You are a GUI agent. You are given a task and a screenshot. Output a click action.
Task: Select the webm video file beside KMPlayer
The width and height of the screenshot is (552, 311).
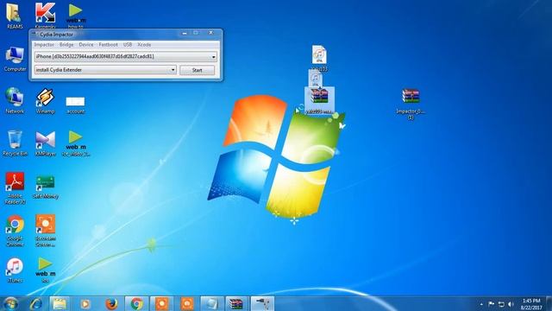tap(76, 143)
